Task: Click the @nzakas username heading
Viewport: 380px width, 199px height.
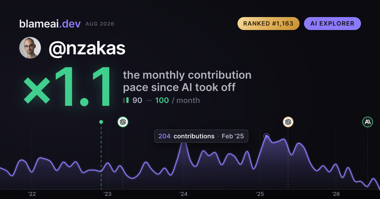Action: tap(87, 48)
